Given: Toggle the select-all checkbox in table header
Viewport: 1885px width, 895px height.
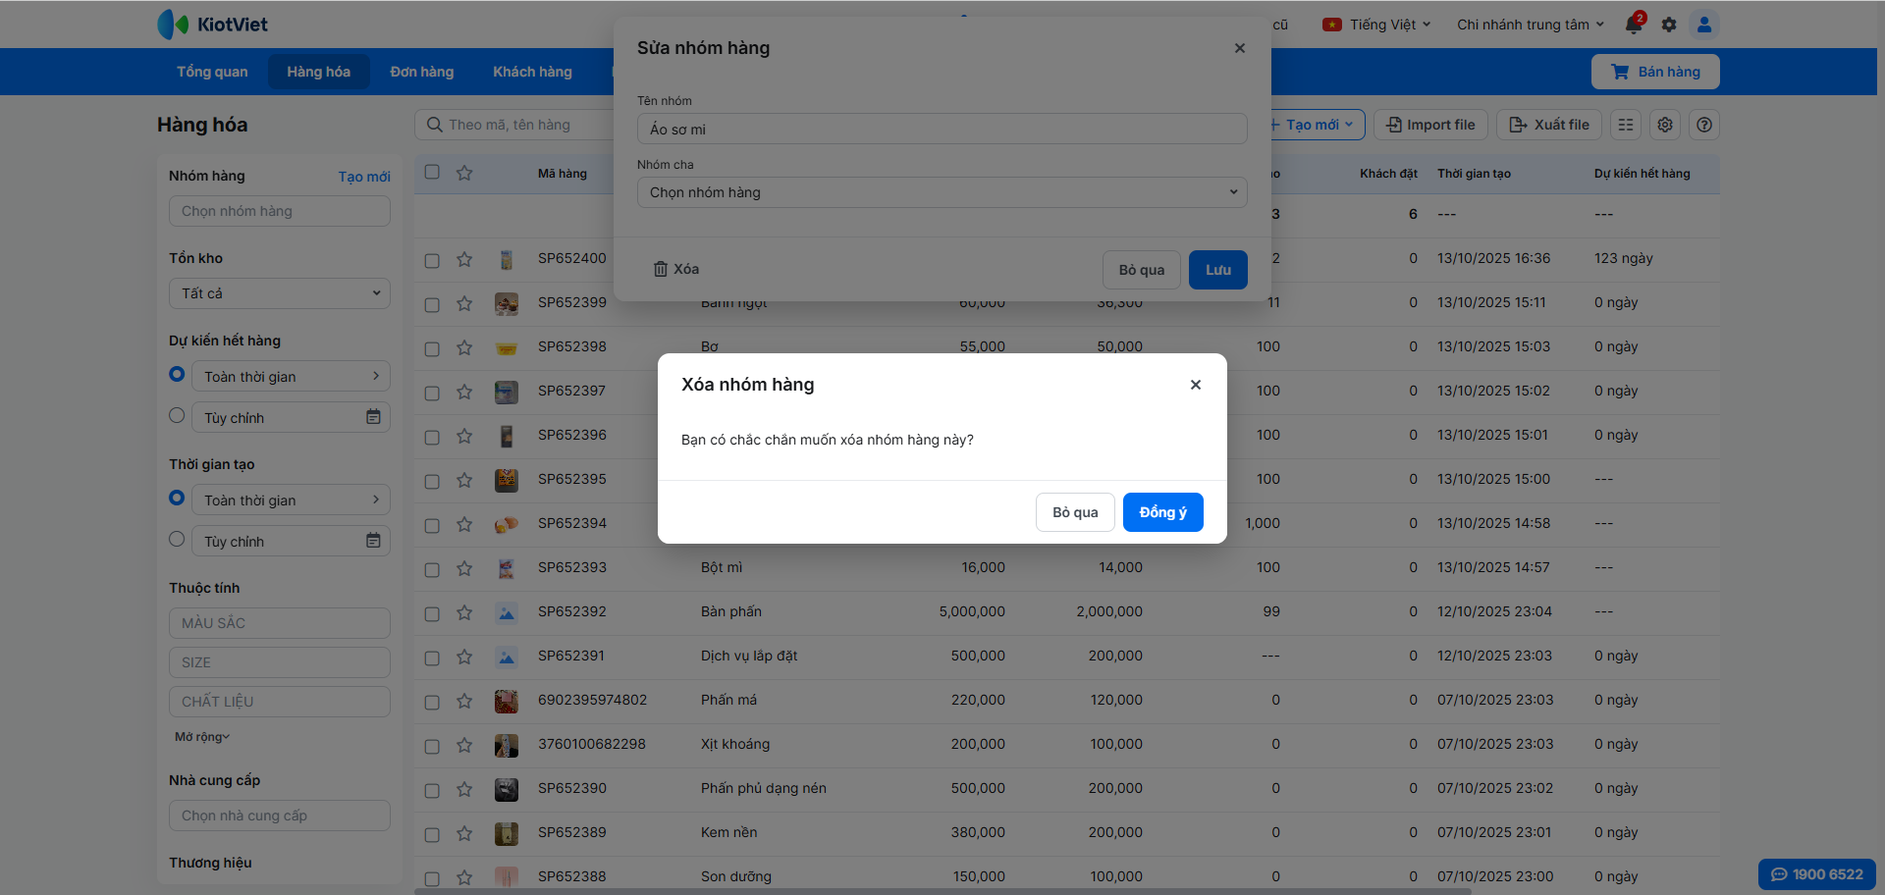Looking at the screenshot, I should [x=432, y=172].
